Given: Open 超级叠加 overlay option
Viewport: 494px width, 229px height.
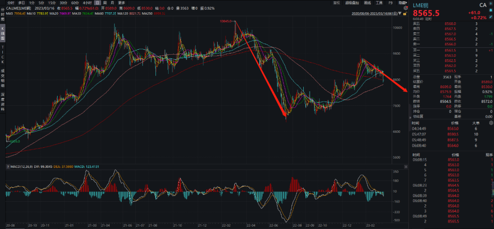Looking at the screenshot, I should tap(352, 3).
